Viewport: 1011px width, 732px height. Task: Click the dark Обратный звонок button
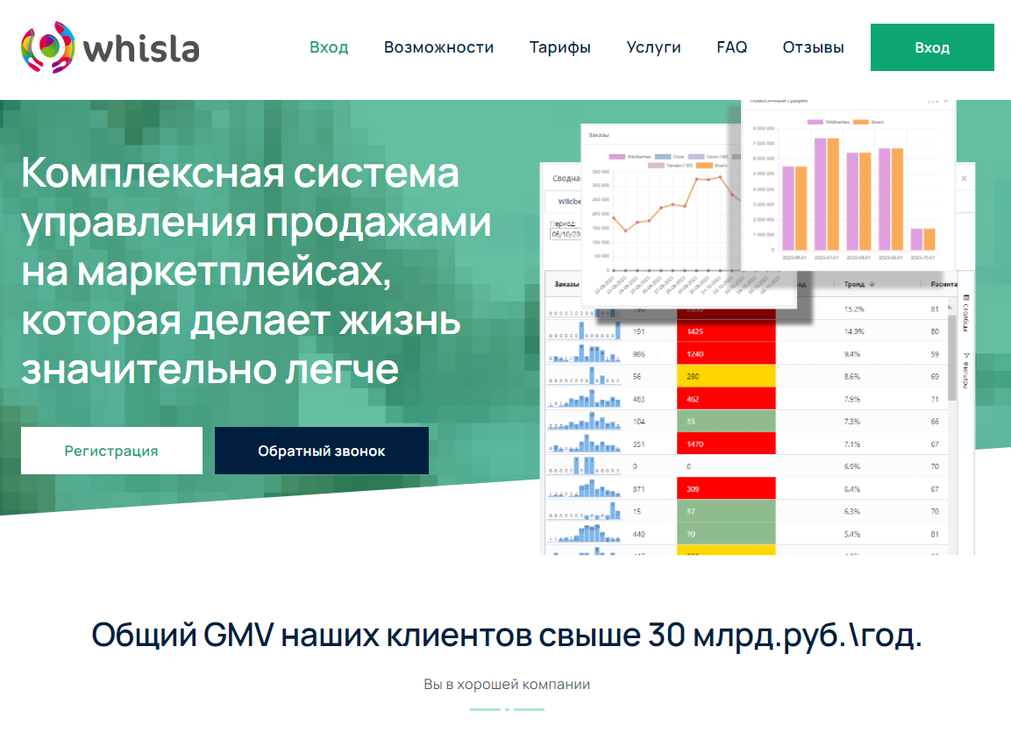(x=321, y=451)
